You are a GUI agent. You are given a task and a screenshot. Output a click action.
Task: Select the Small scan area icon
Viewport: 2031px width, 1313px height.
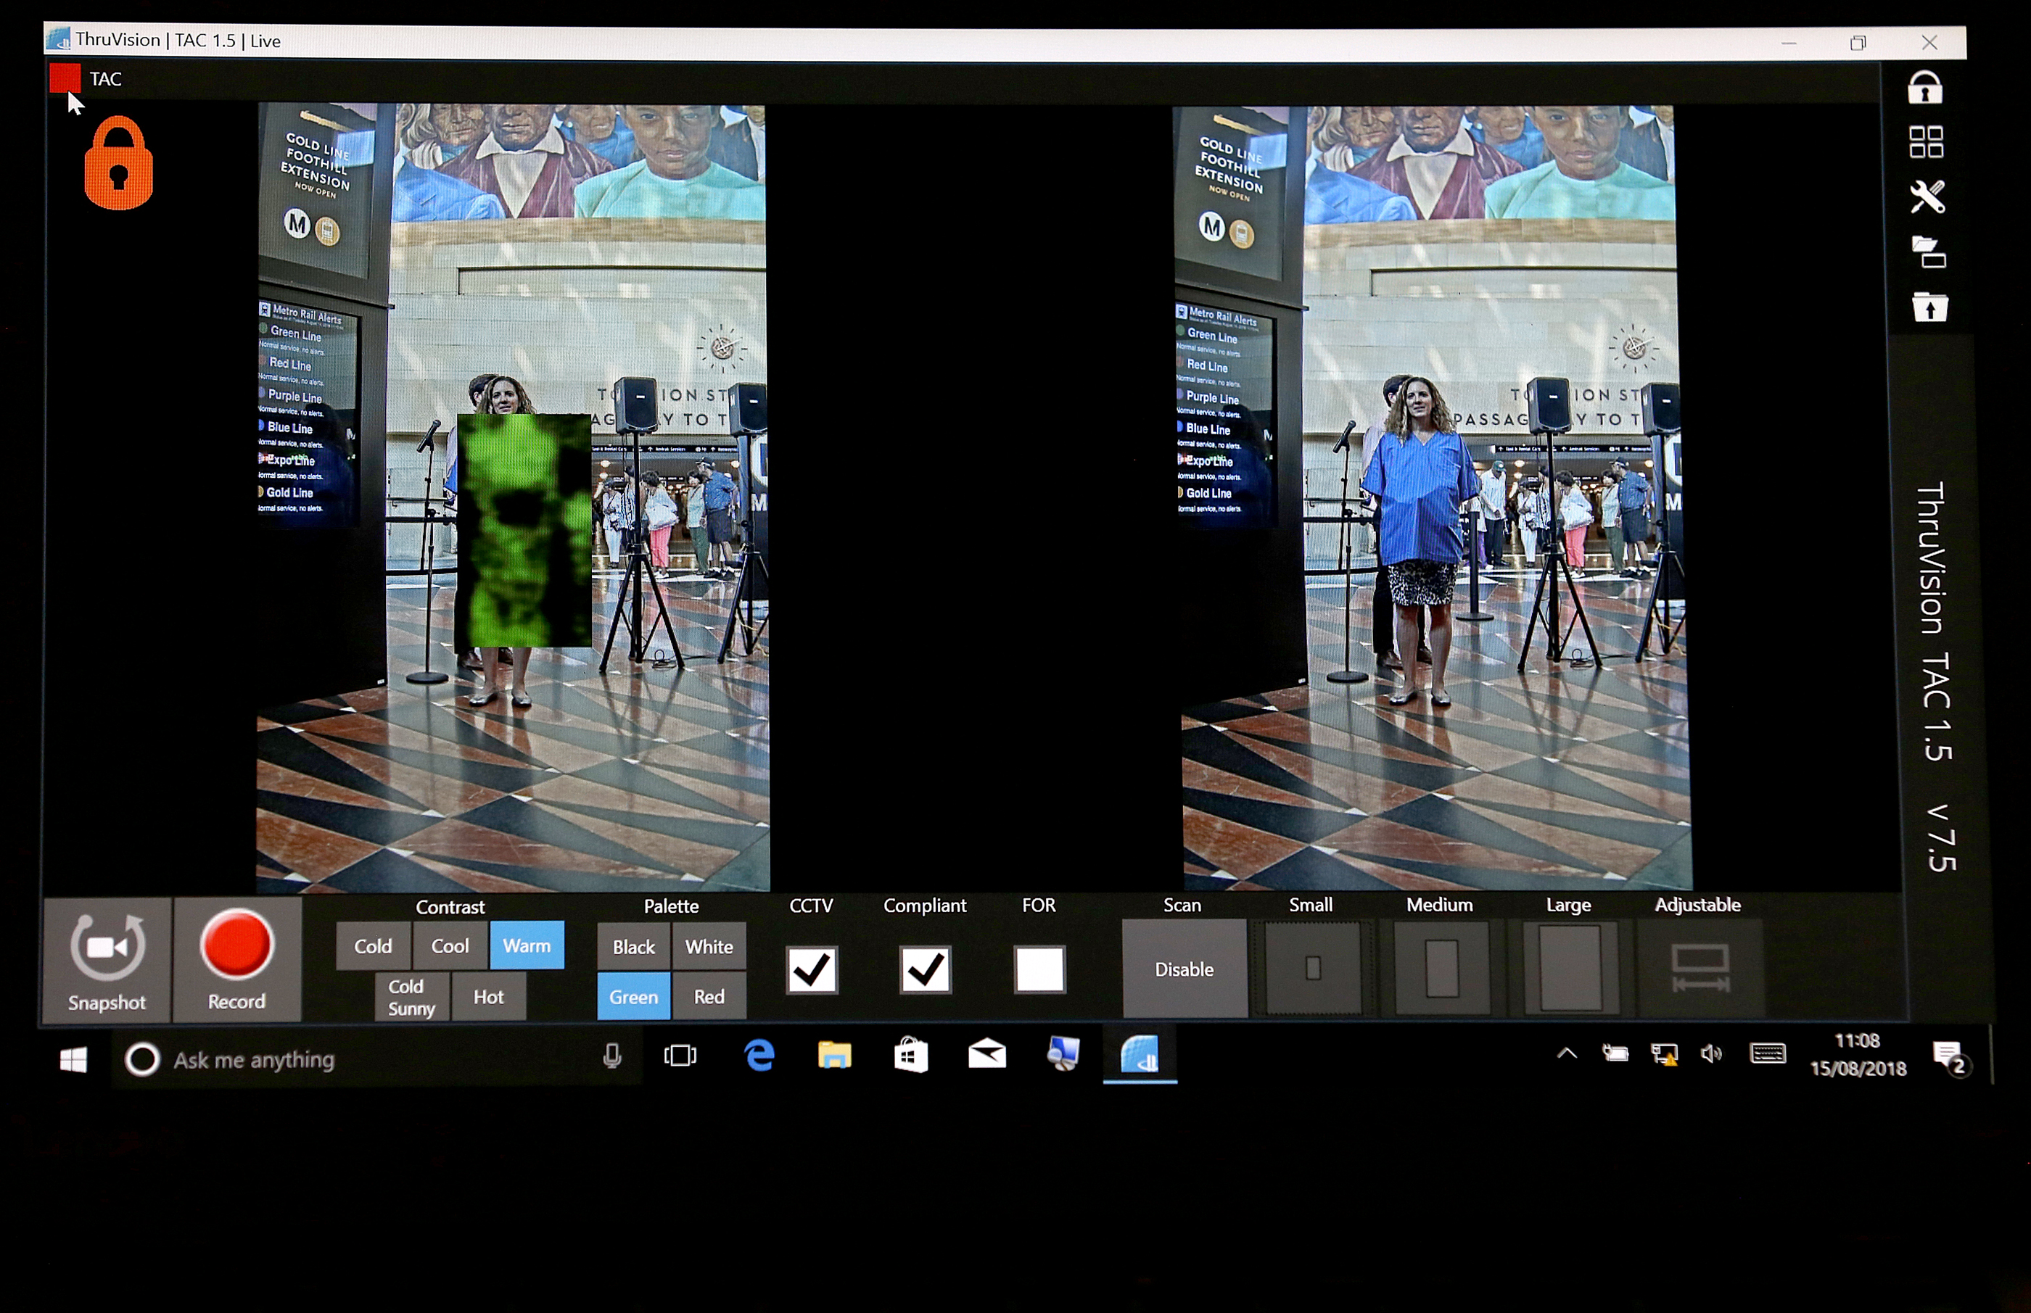(1312, 968)
